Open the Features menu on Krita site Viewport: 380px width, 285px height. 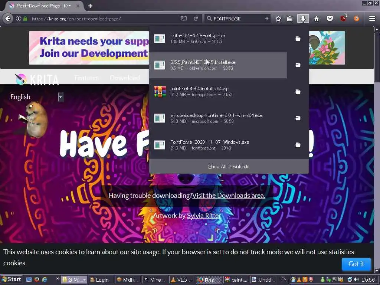(86, 78)
